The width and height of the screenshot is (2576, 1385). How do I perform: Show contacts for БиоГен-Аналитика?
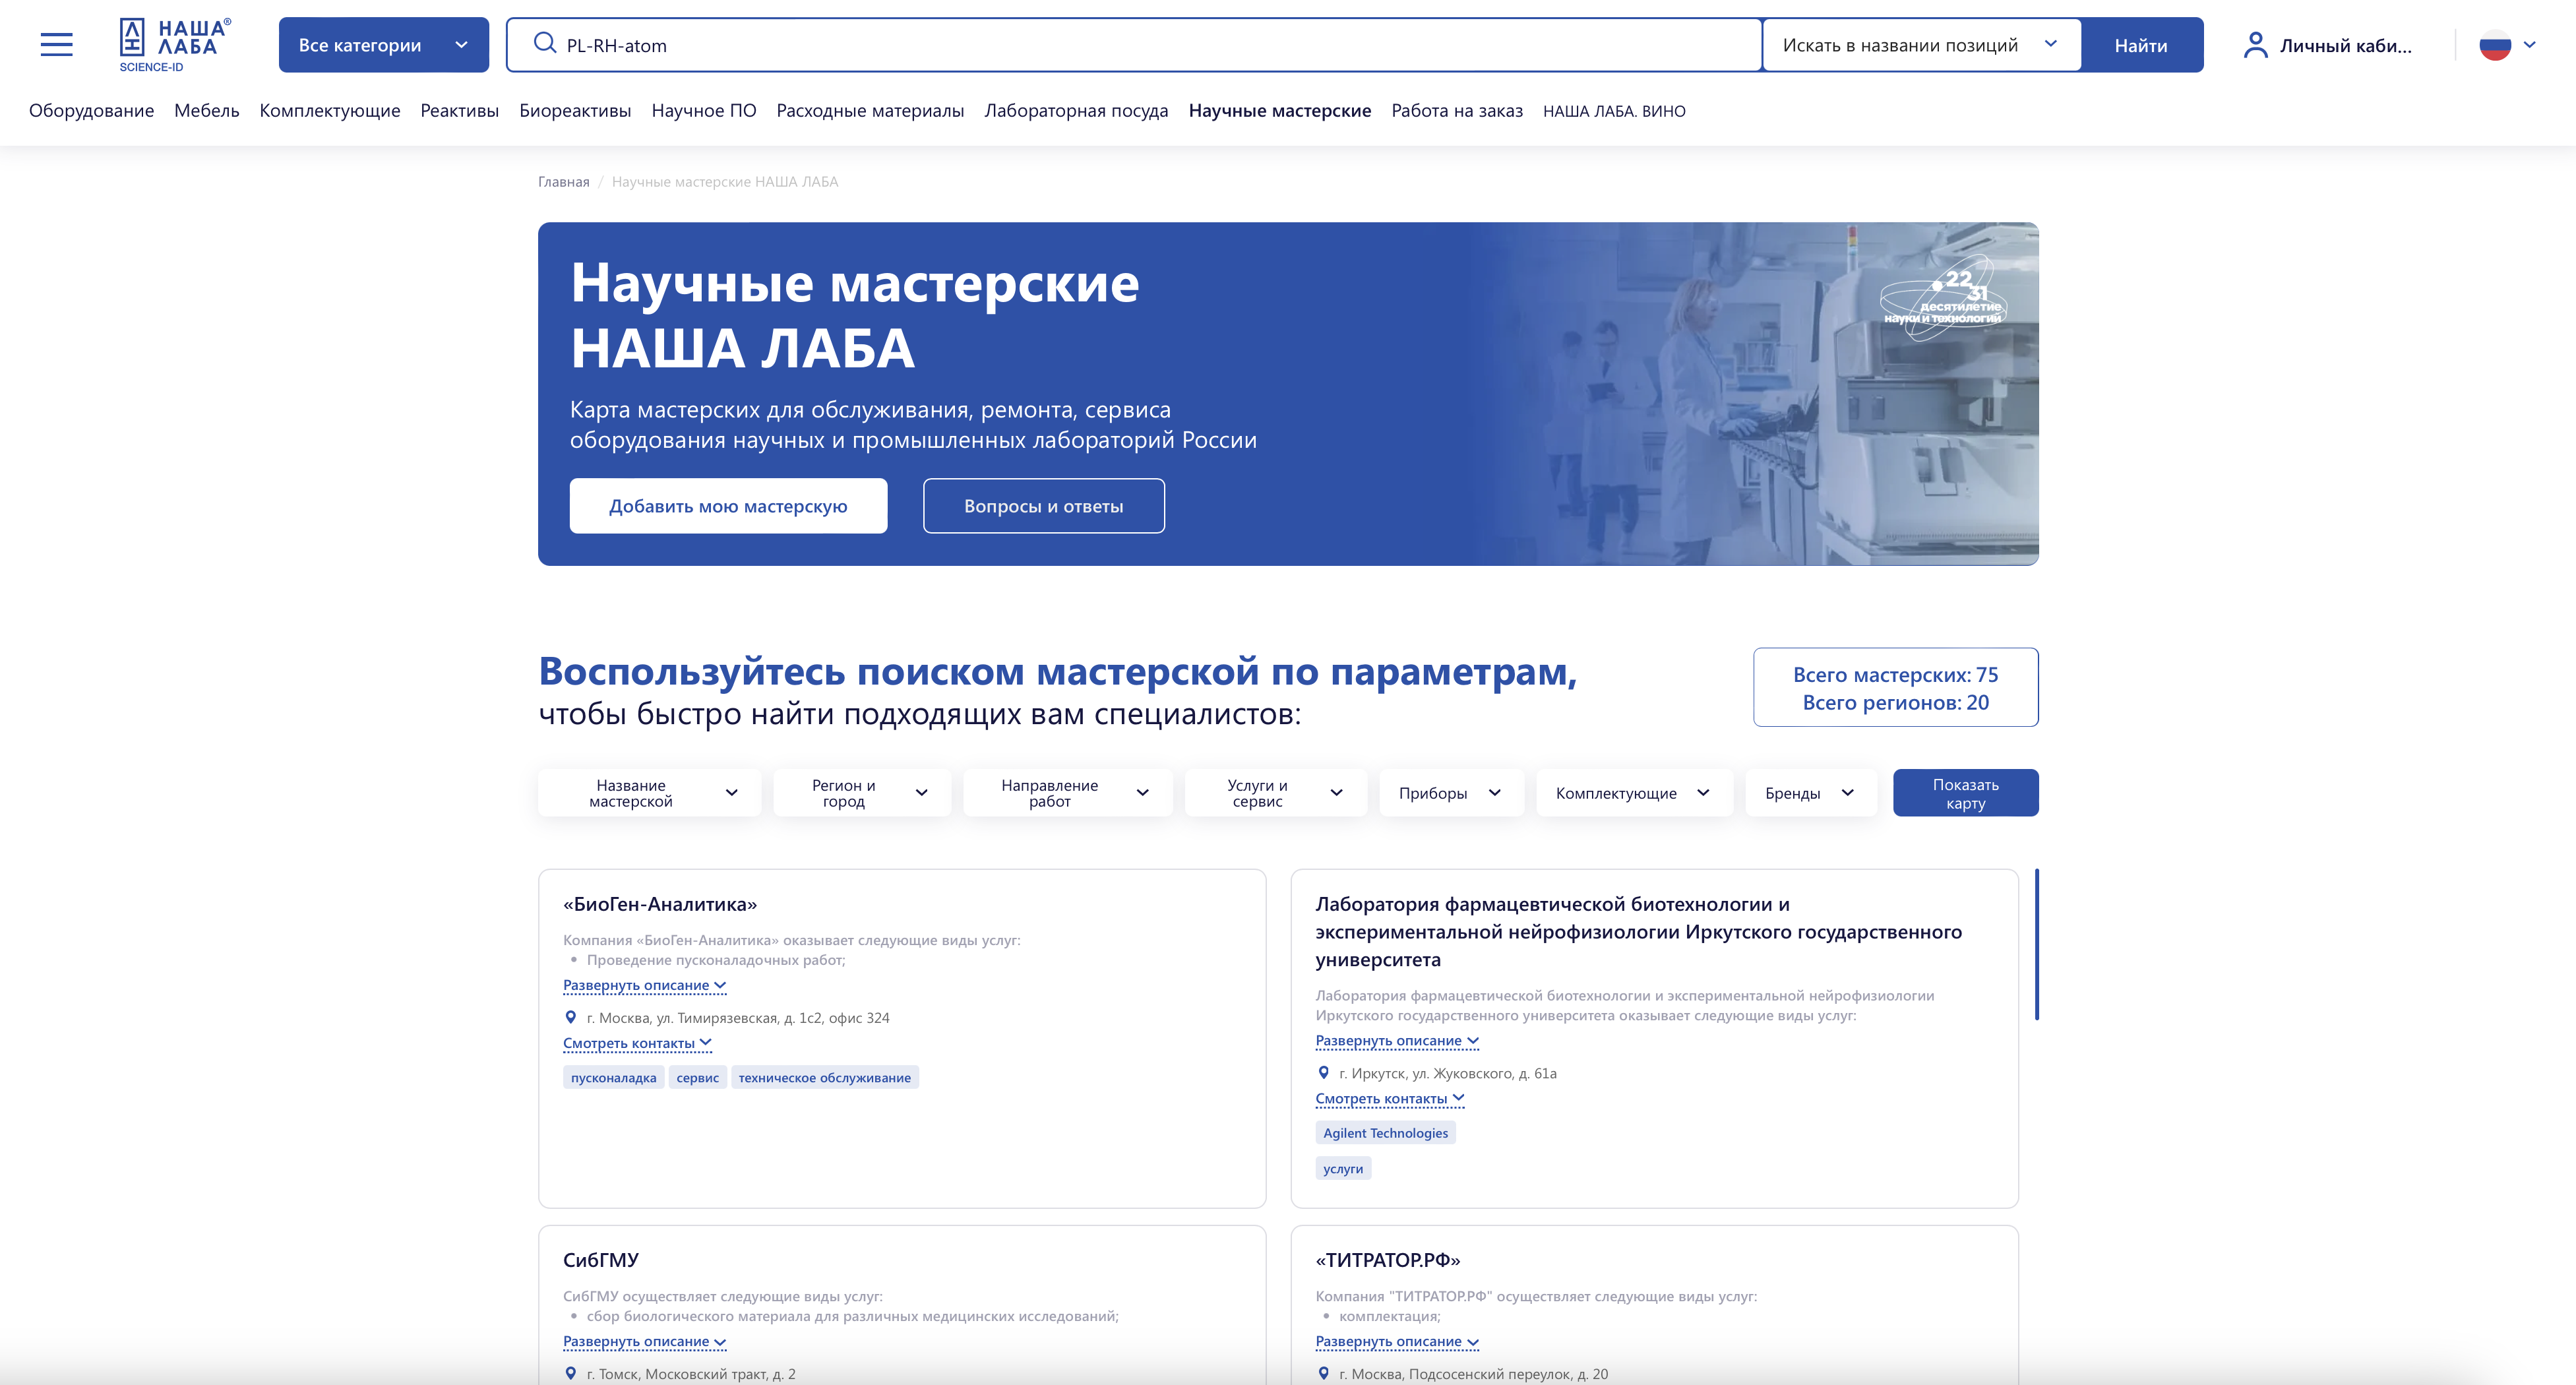pyautogui.click(x=637, y=1043)
